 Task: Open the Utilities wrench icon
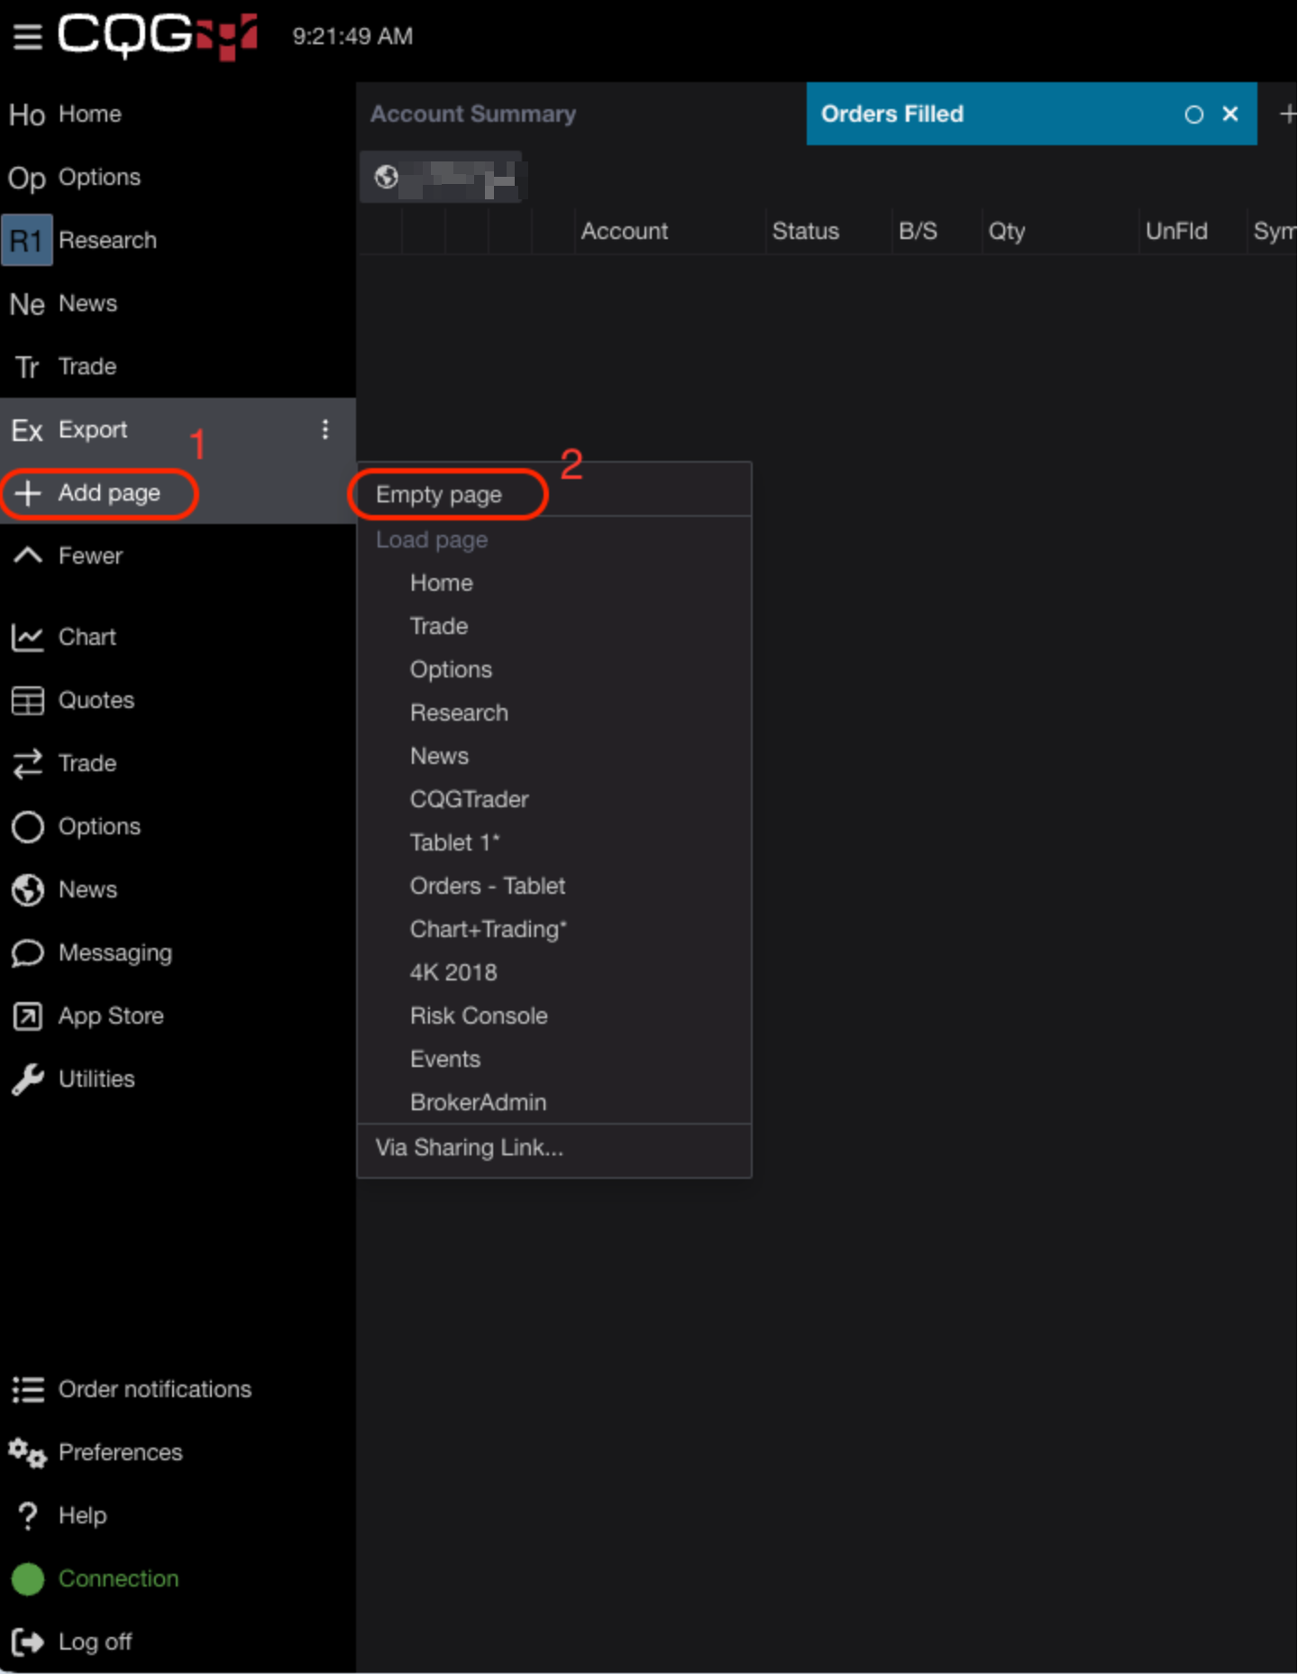(x=28, y=1080)
